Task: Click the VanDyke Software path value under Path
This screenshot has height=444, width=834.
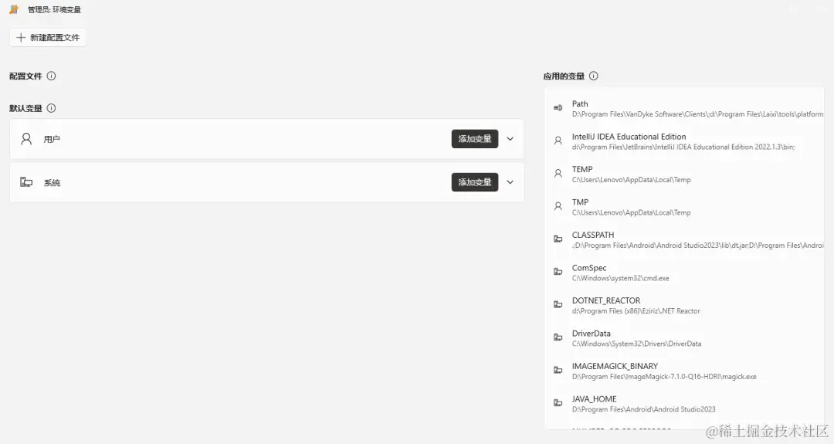Action: pyautogui.click(x=697, y=114)
